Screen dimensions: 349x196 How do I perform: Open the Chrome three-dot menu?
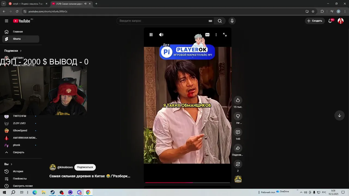tap(345, 11)
